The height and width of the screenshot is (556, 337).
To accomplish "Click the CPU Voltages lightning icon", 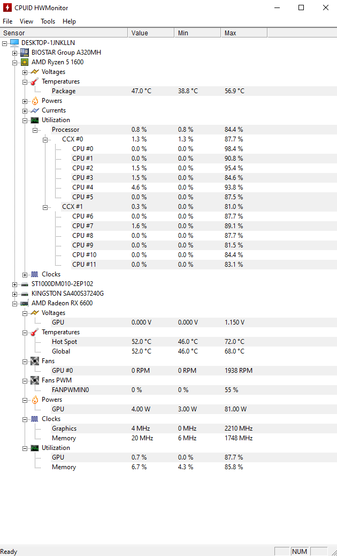I will 35,72.
